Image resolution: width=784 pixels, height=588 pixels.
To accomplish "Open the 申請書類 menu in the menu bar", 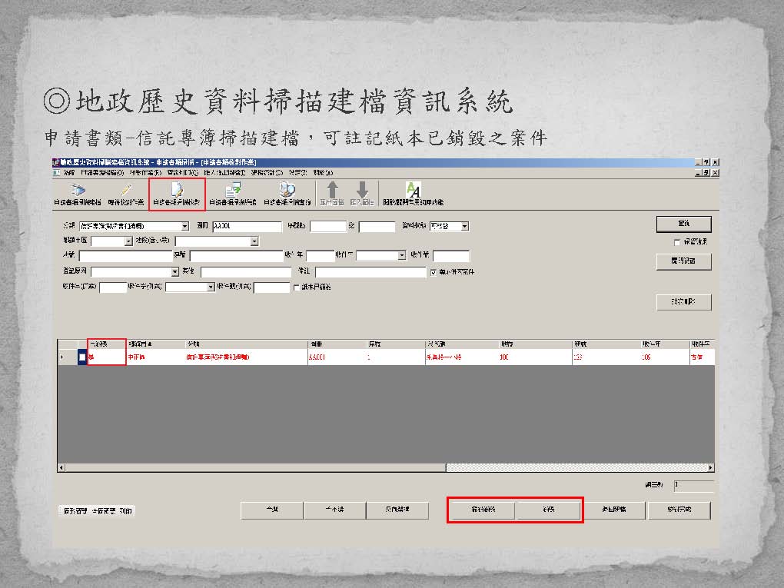I will coord(114,173).
